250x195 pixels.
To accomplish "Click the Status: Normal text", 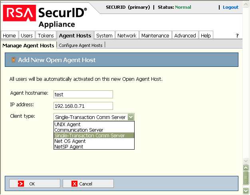I will point(175,7).
